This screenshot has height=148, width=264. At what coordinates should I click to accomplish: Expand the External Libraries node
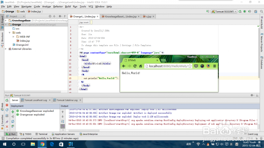[x=6, y=49]
